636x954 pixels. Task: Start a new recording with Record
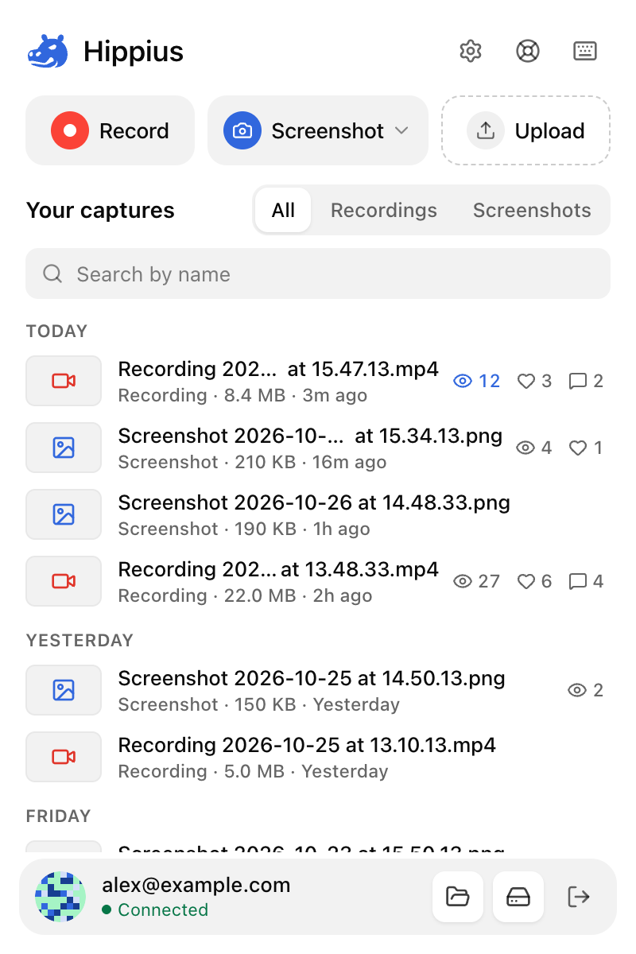tap(111, 130)
